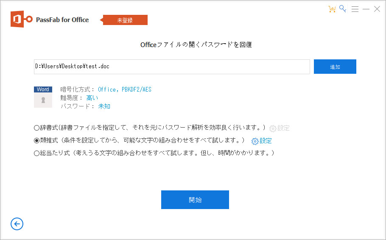Click the 追加 add file button
Viewport: 386px width, 240px height.
335,67
